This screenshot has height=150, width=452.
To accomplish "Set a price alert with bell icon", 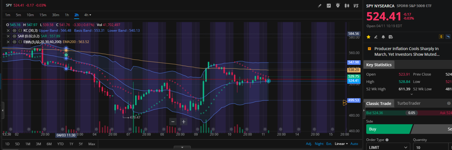I will point(383,37).
